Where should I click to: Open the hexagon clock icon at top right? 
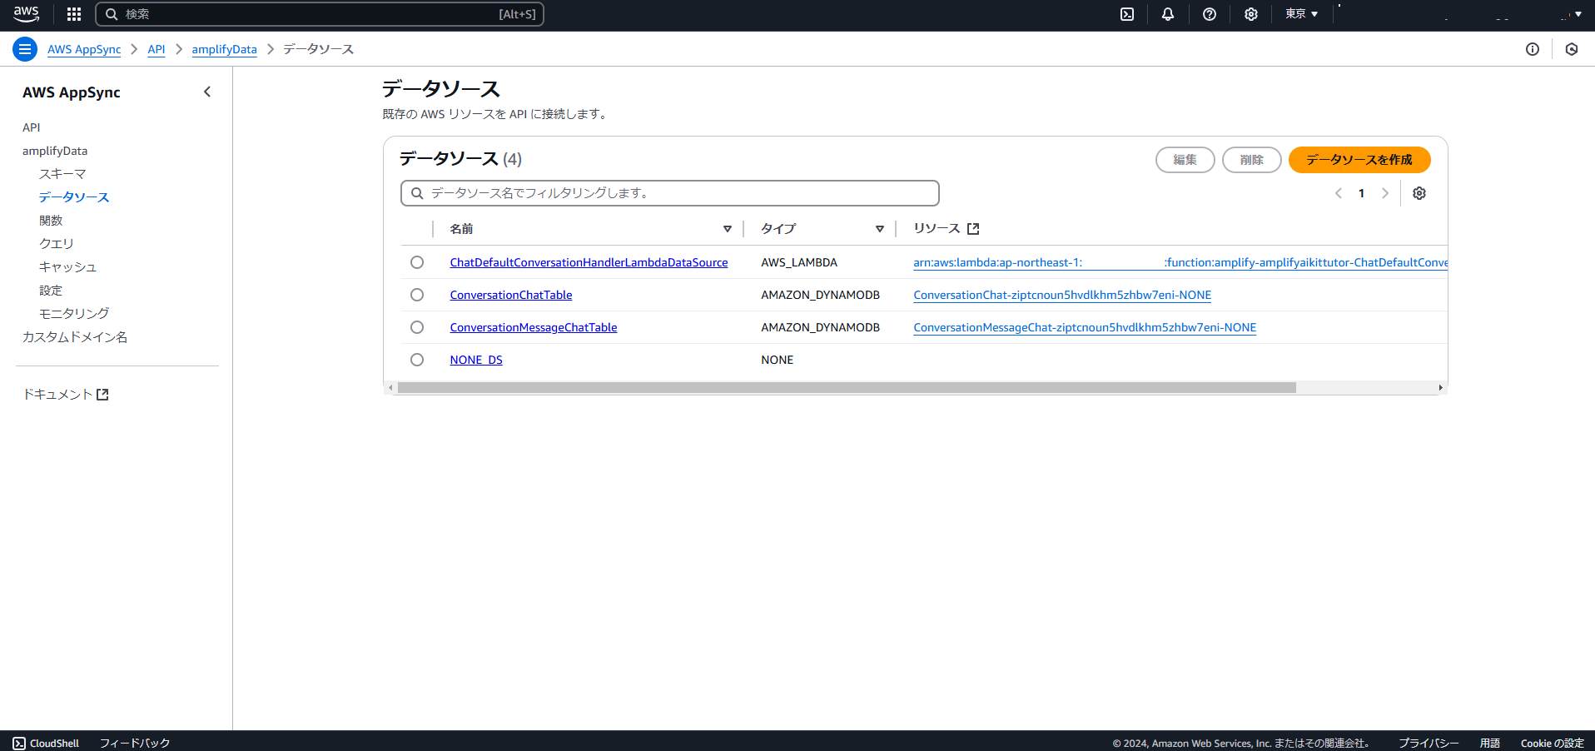[1572, 49]
